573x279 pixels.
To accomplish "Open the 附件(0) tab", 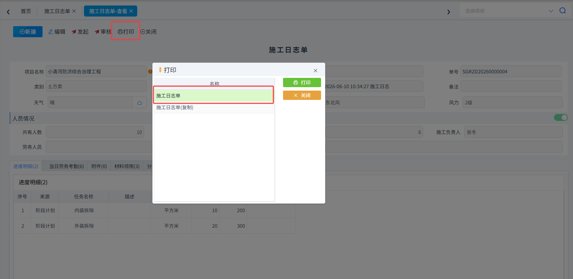I will (x=99, y=166).
